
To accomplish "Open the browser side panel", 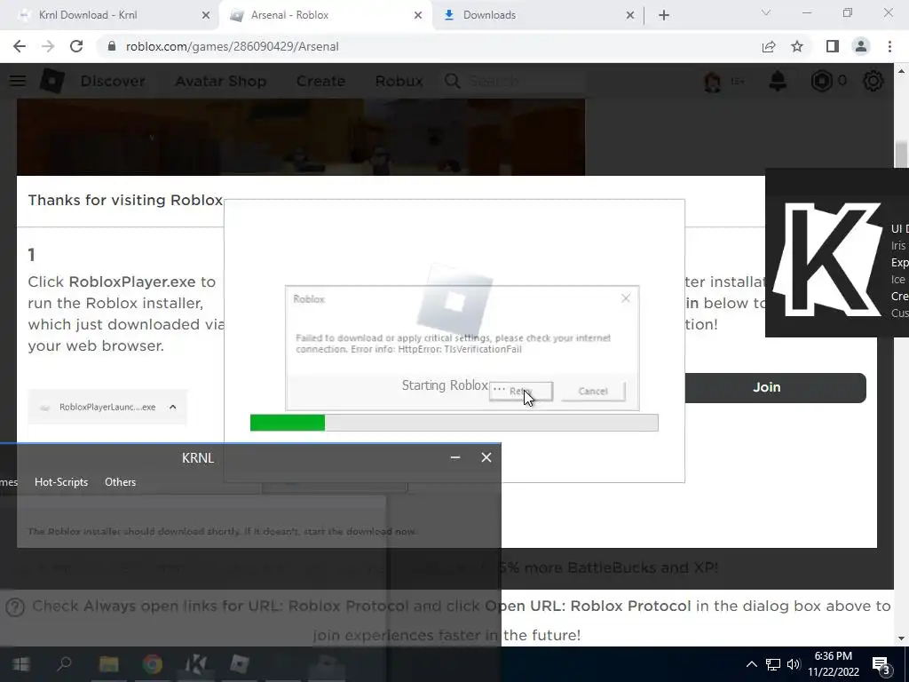I will [x=833, y=46].
